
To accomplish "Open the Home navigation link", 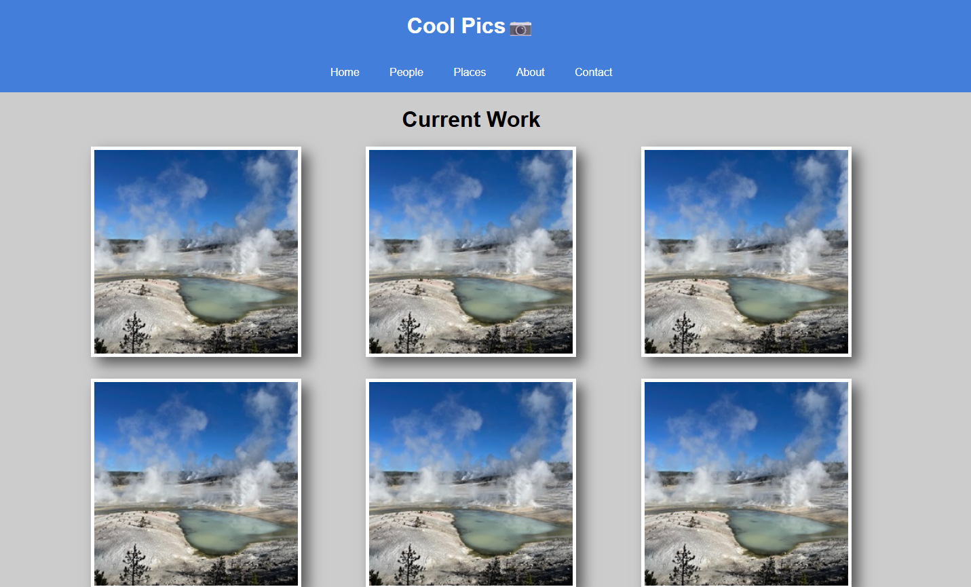I will pos(345,72).
